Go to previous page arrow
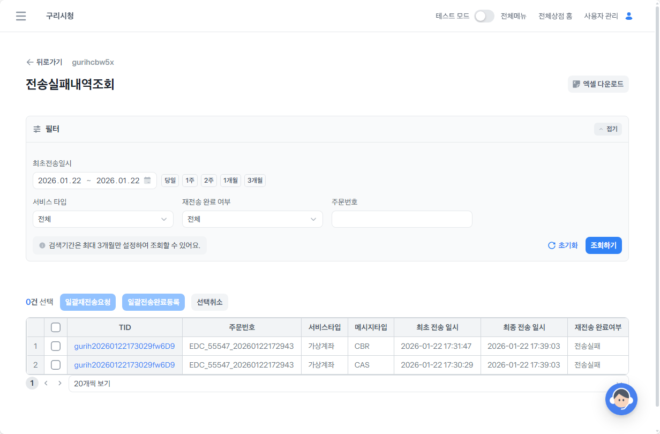This screenshot has height=434, width=660. (x=46, y=383)
